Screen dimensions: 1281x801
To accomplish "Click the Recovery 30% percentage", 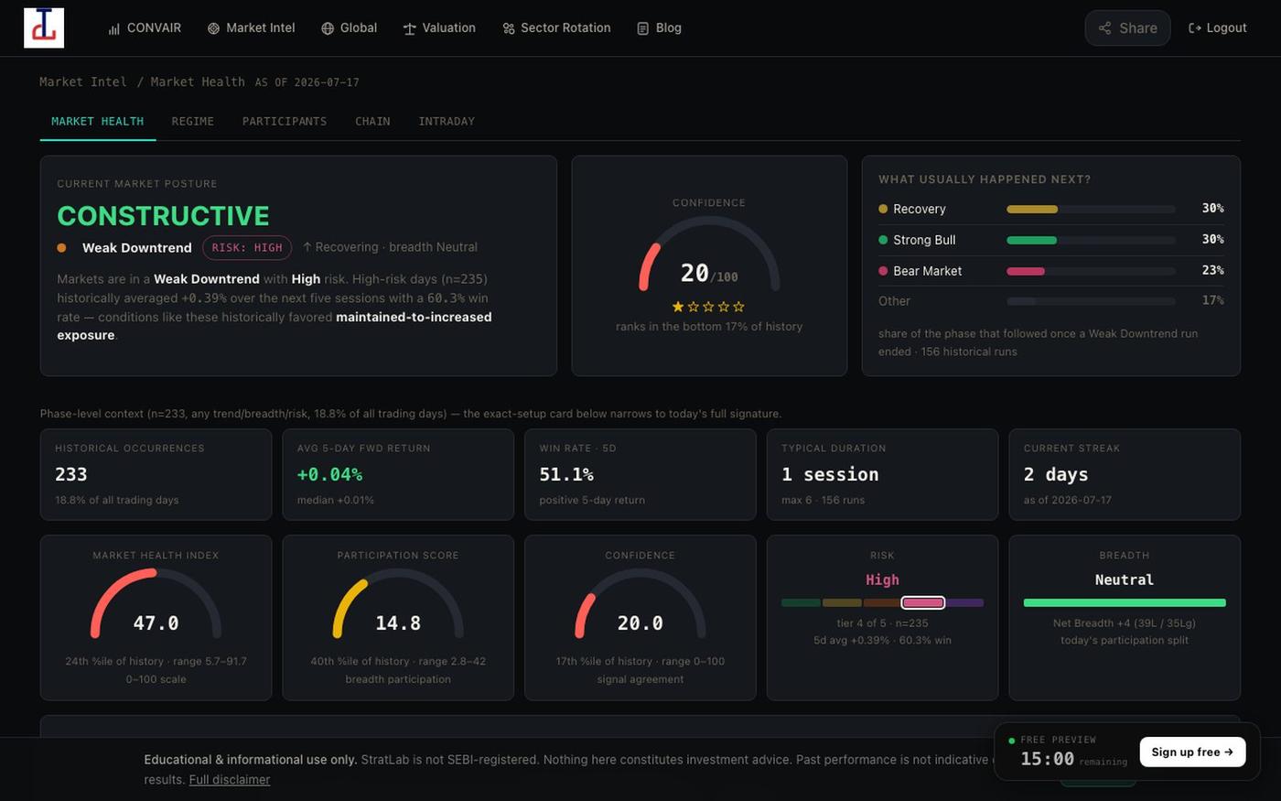I will 1212,209.
